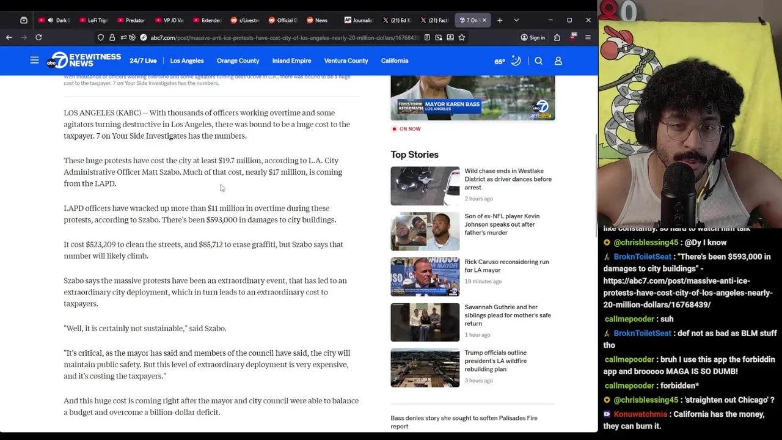List all tabs dropdown arrow
Image resolution: width=782 pixels, height=440 pixels.
pos(516,20)
